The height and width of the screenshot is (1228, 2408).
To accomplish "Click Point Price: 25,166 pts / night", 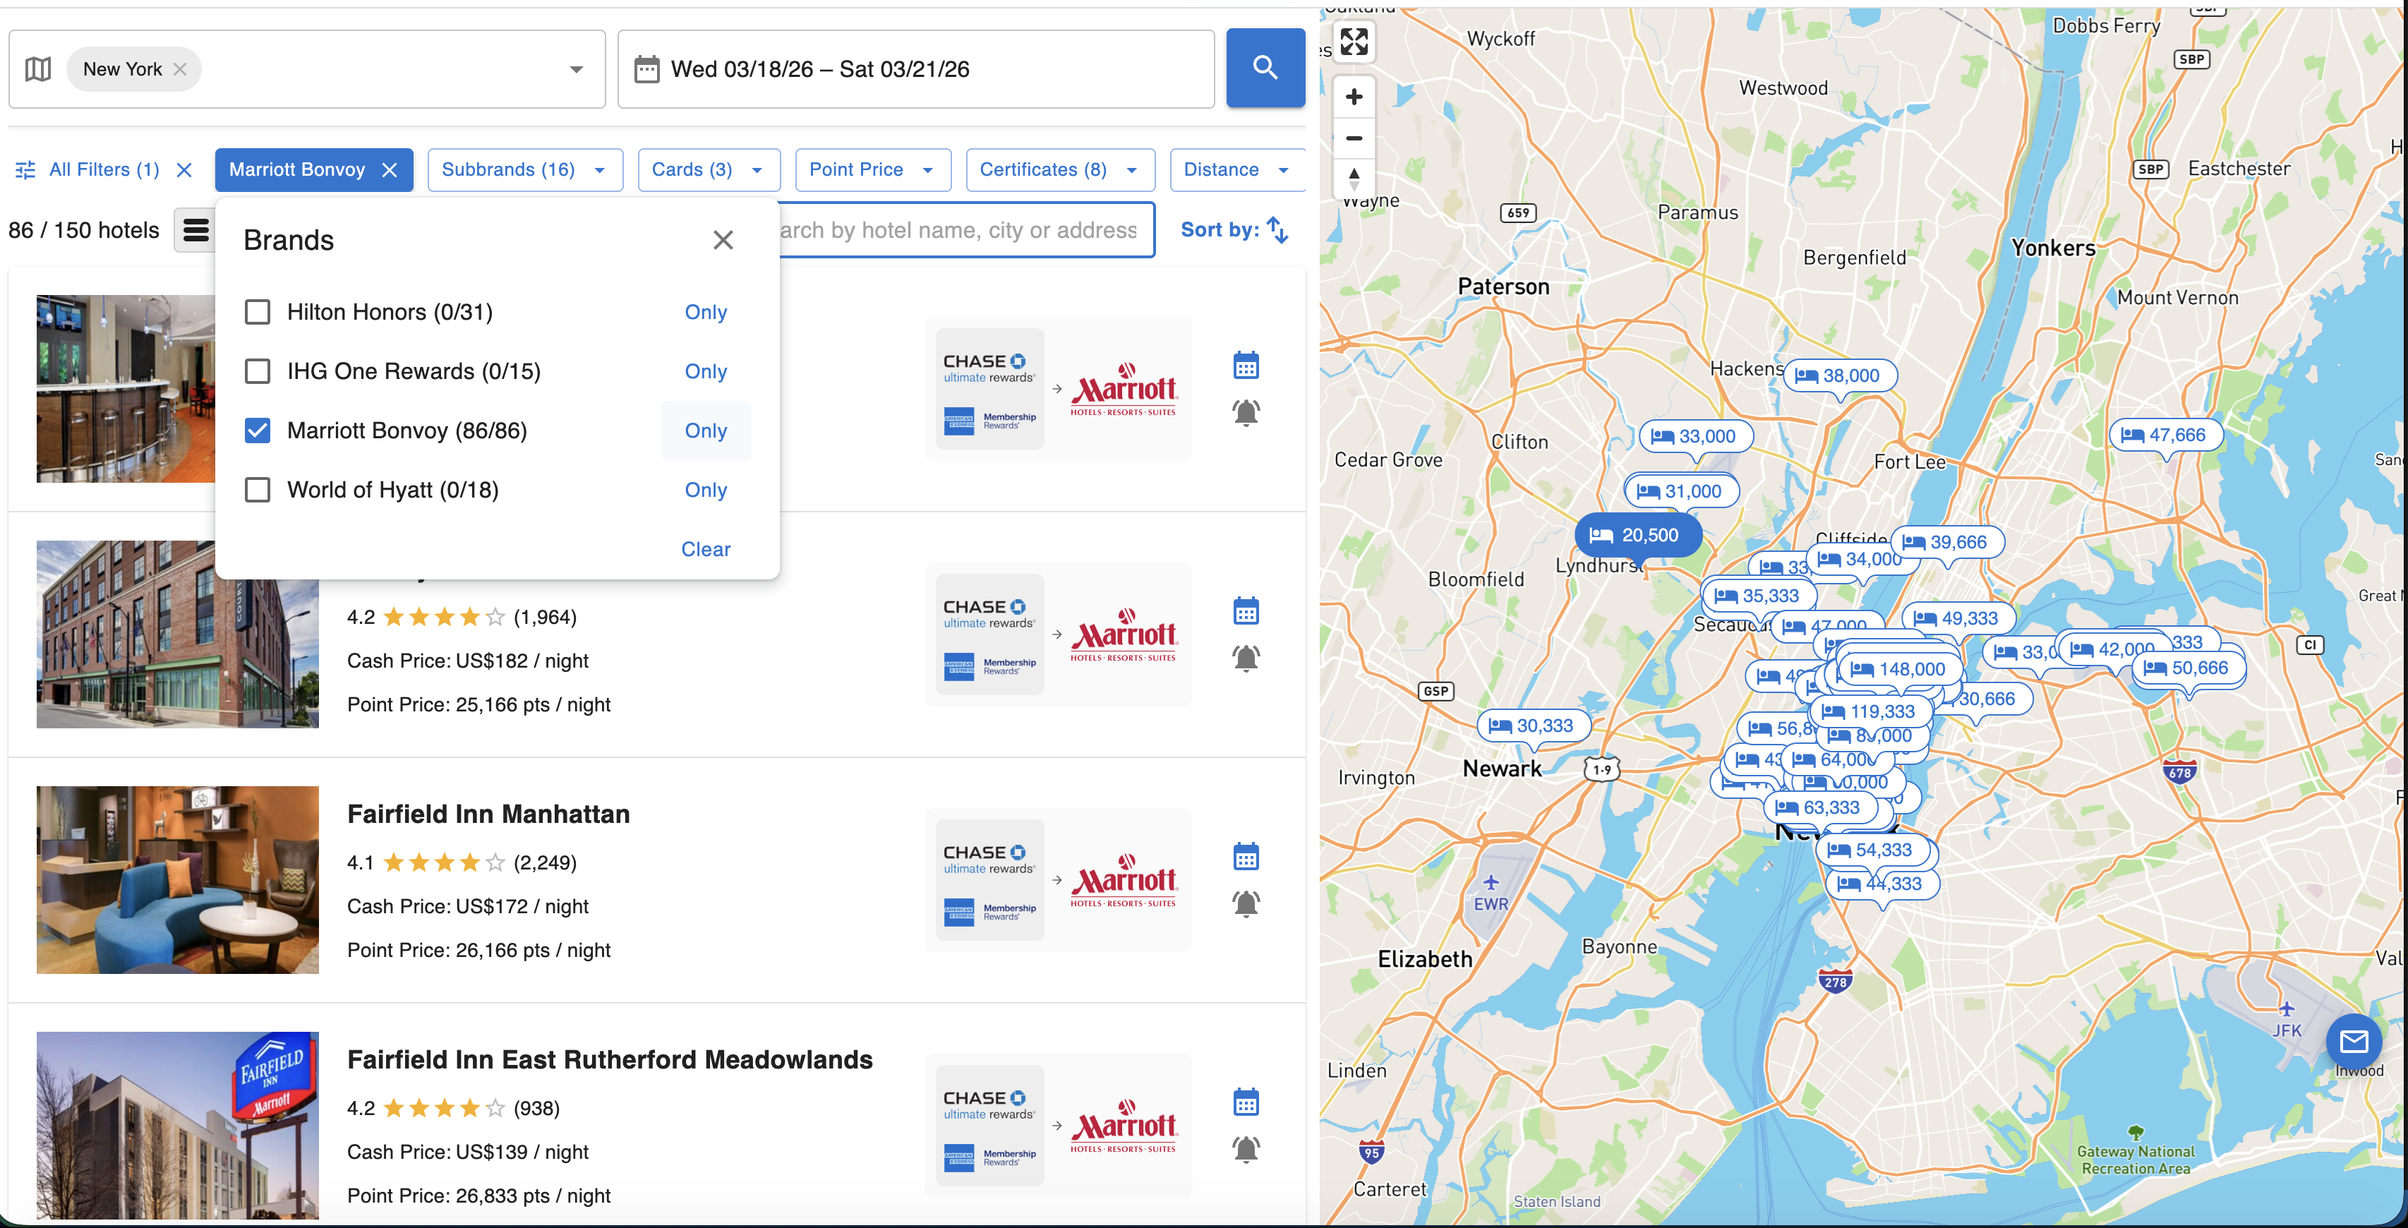I will (478, 704).
